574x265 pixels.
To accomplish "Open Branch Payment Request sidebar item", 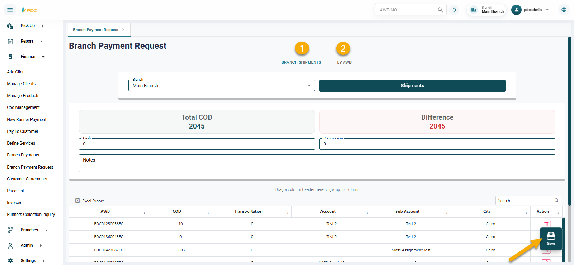I will click(30, 167).
